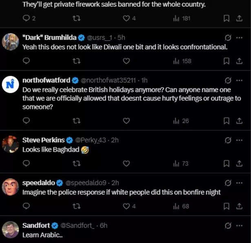The image size is (251, 243).
Task: Click the Grok icon on Sandfort's tweet
Action: tap(228, 225)
